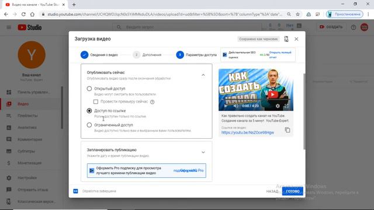374x210 pixels.
Task: Click the channel avatar in sidebar
Action: point(32,55)
